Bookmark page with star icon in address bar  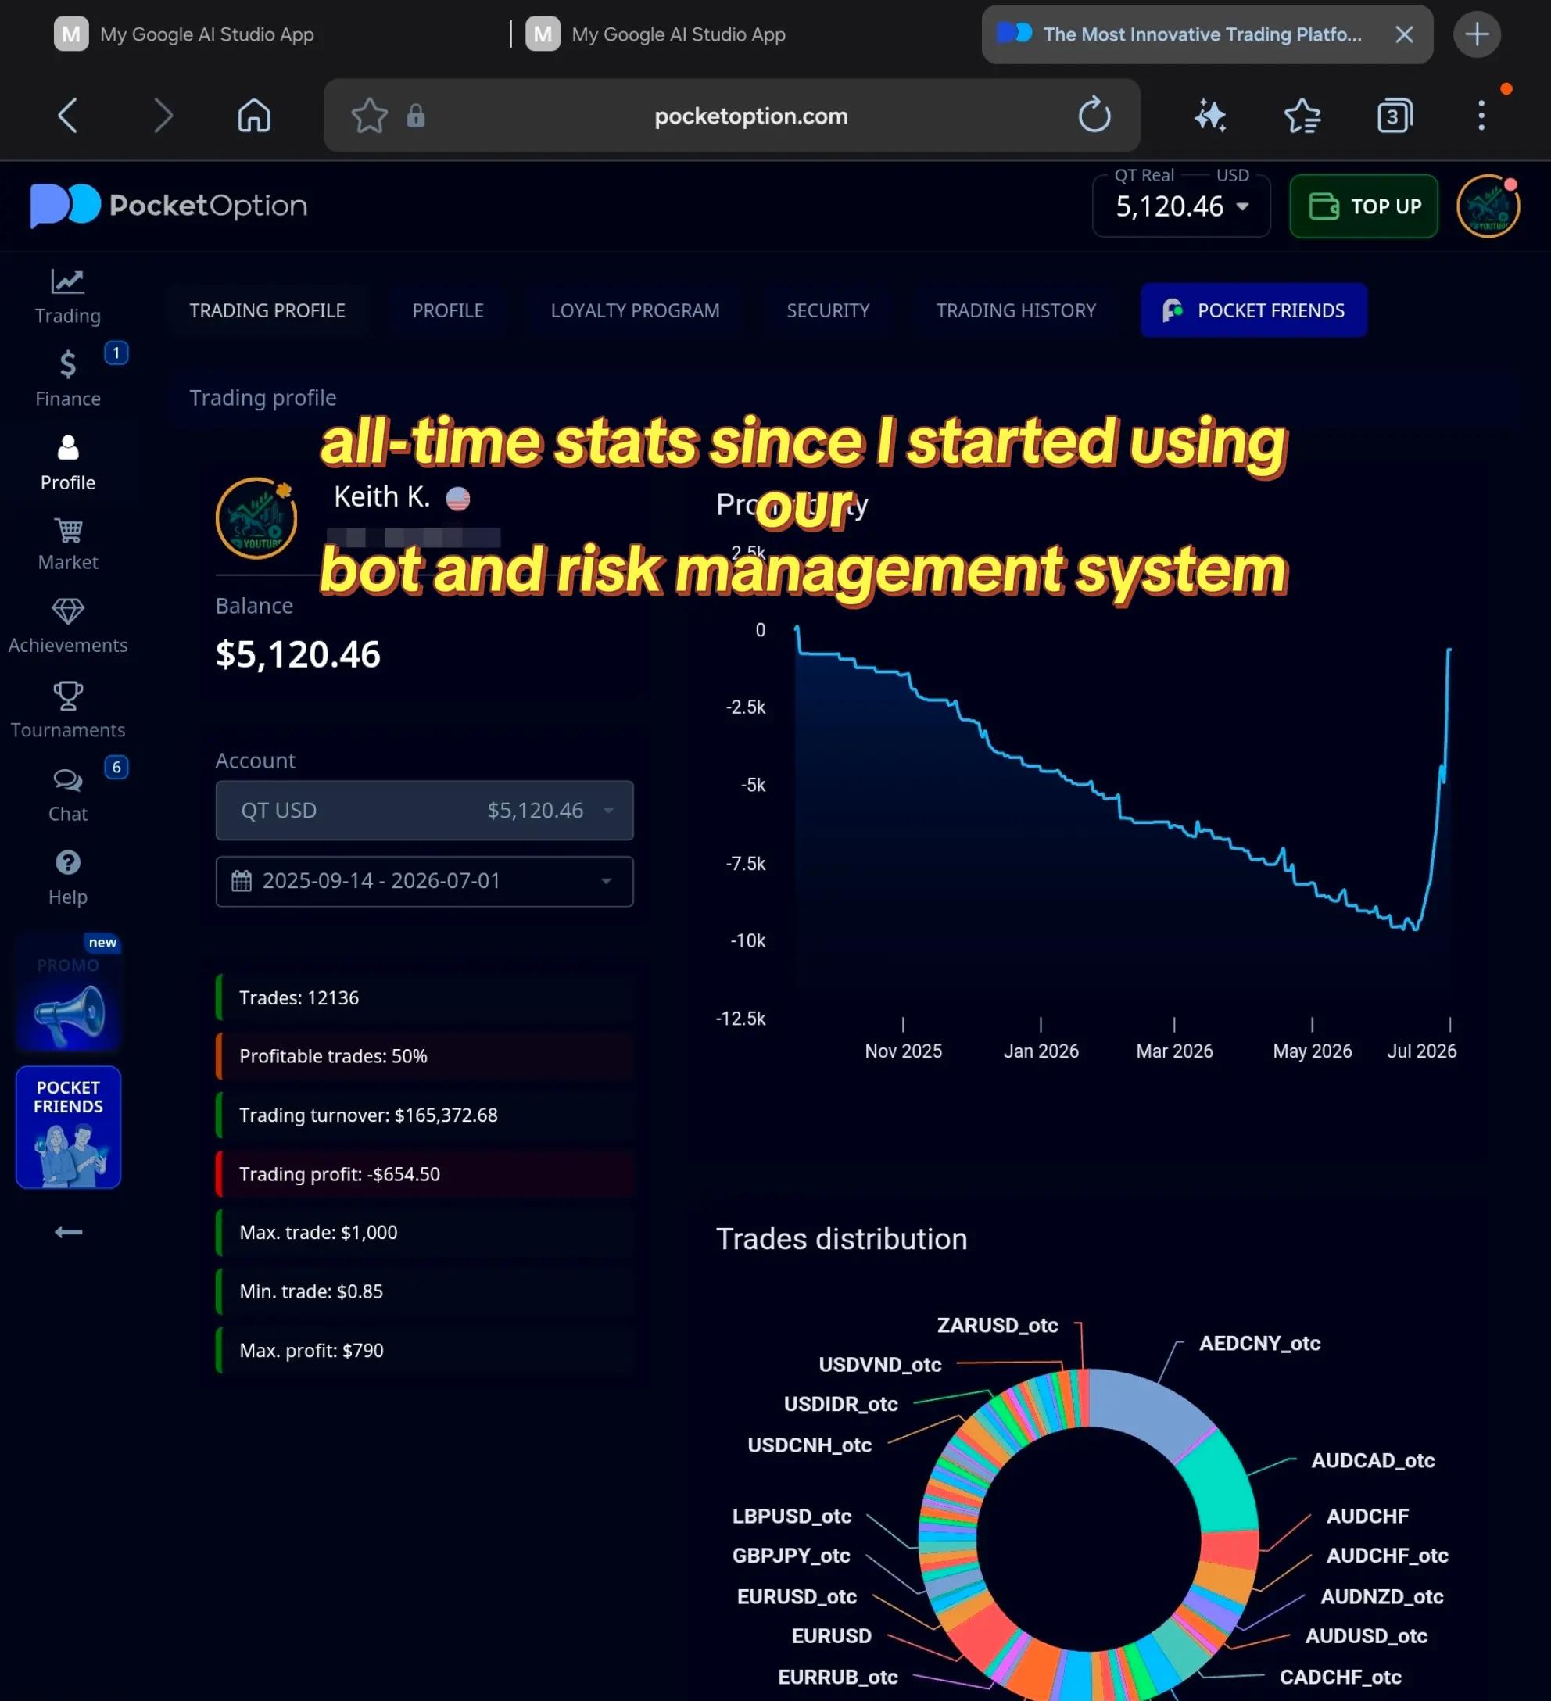369,116
